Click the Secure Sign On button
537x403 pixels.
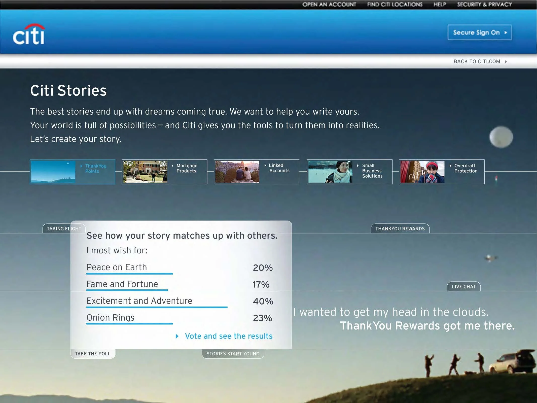click(479, 32)
